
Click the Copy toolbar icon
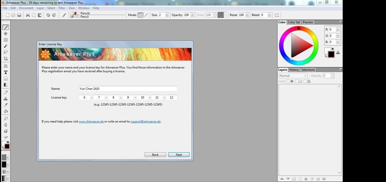[34, 15]
